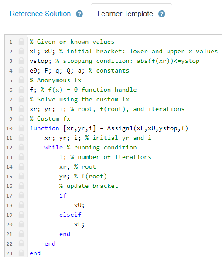Toggle the lock icon on line 20

[21, 224]
